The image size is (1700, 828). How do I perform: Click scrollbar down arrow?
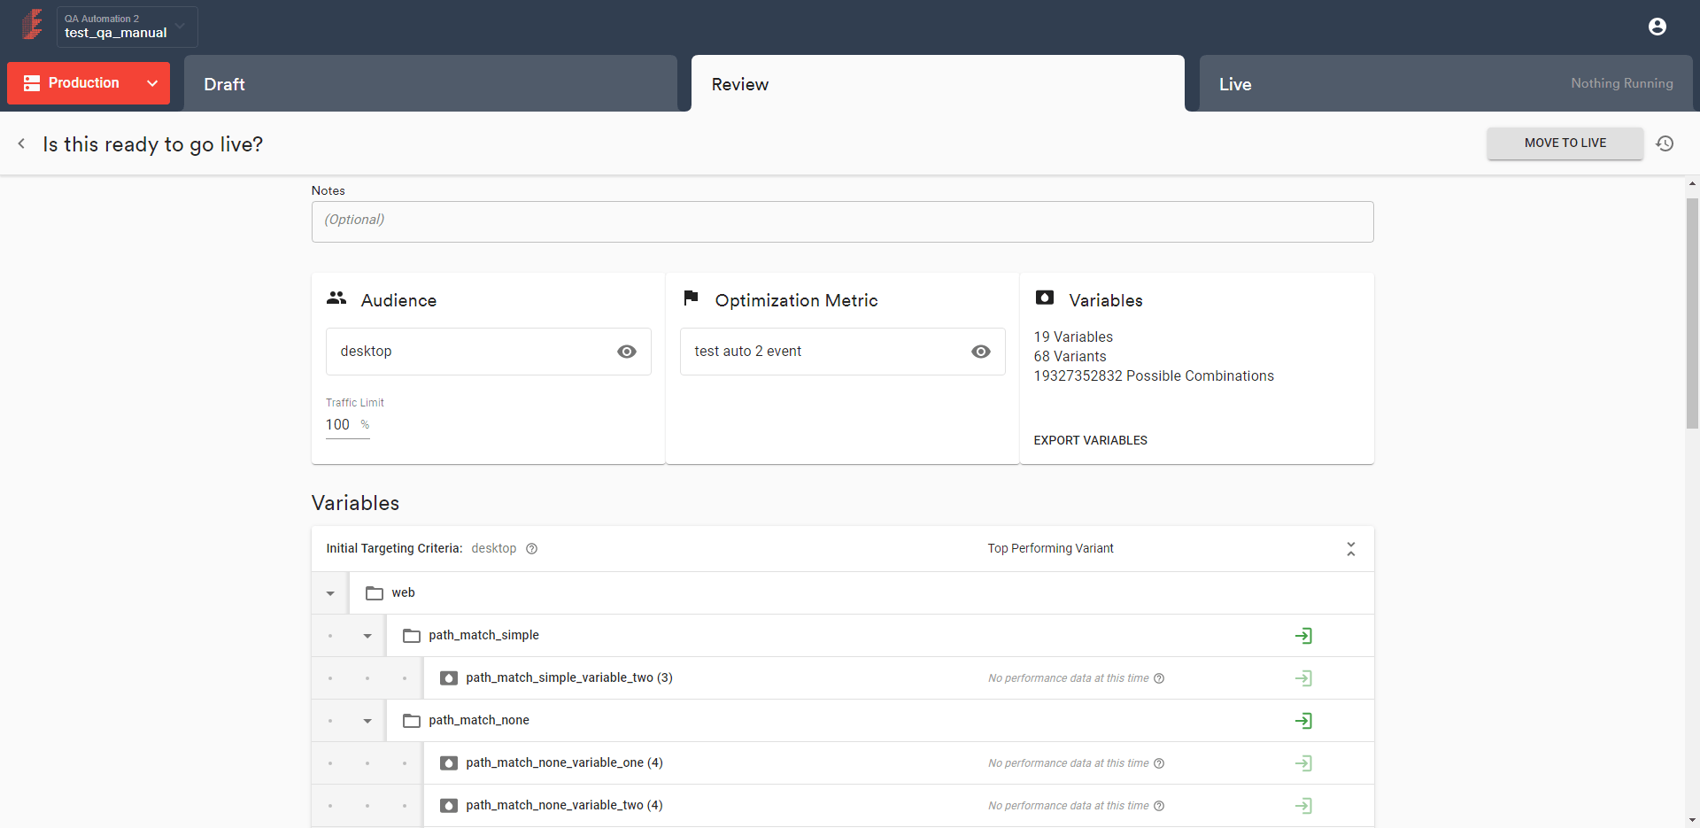point(1692,820)
